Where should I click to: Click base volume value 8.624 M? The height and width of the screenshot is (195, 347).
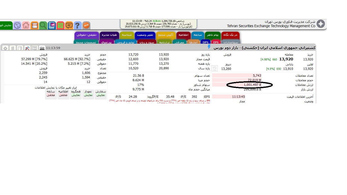click(138, 80)
